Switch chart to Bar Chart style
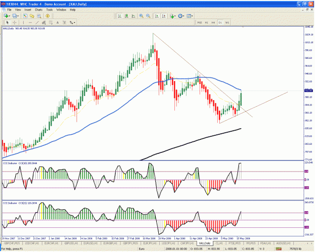This screenshot has height=252, width=315. coord(119,16)
